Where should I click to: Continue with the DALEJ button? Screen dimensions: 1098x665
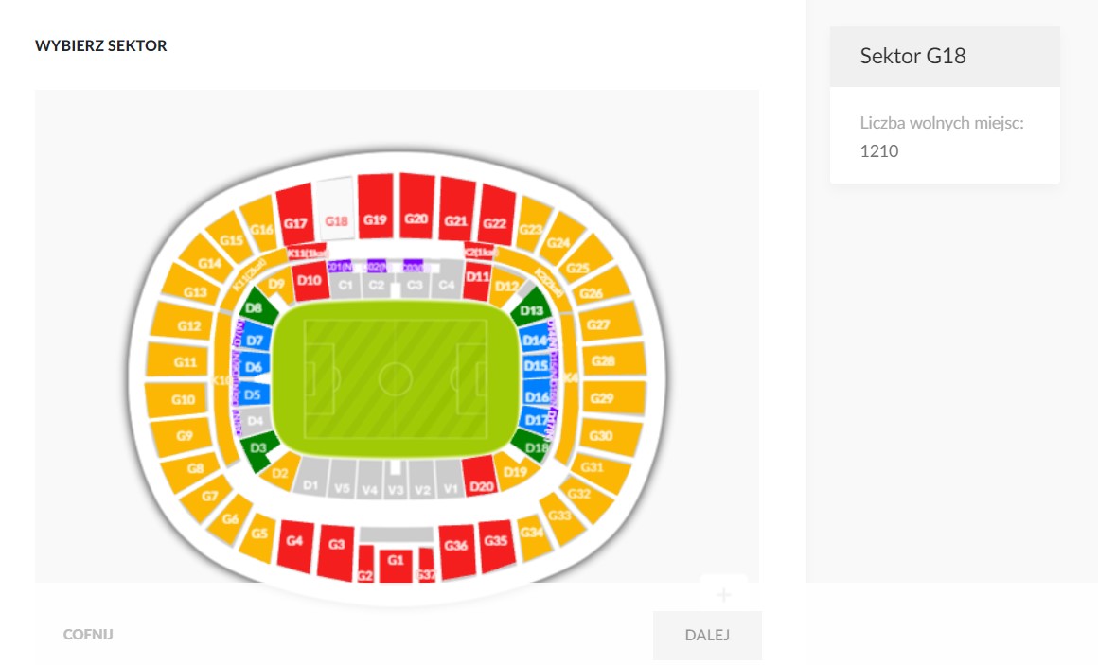click(707, 635)
